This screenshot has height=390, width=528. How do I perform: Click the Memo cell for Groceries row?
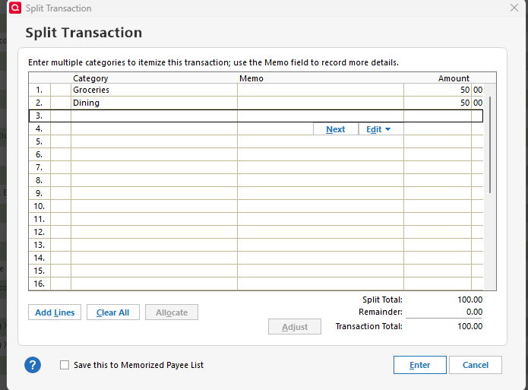321,90
